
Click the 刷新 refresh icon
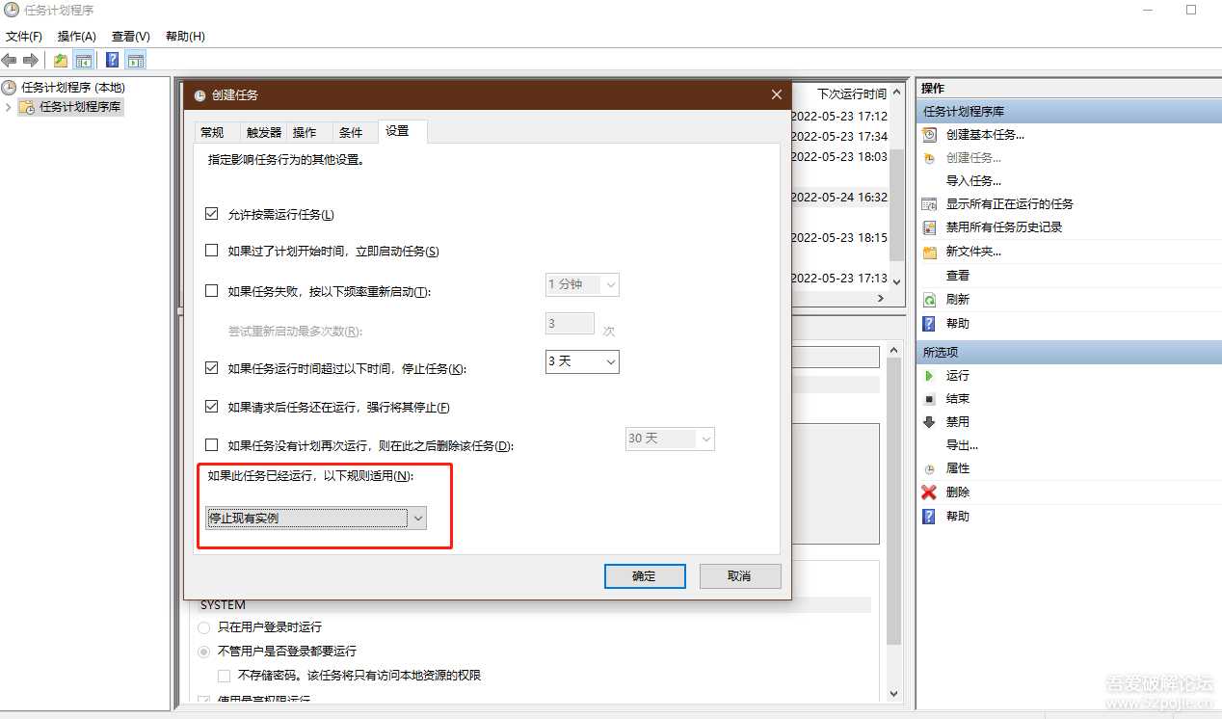coord(930,300)
